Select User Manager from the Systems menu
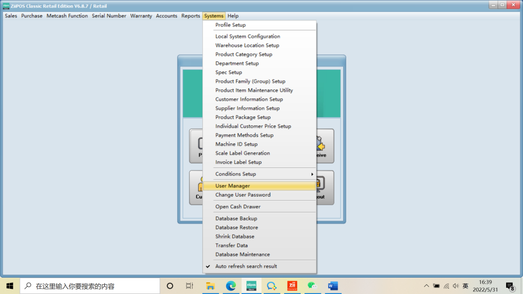The image size is (523, 294). click(232, 186)
